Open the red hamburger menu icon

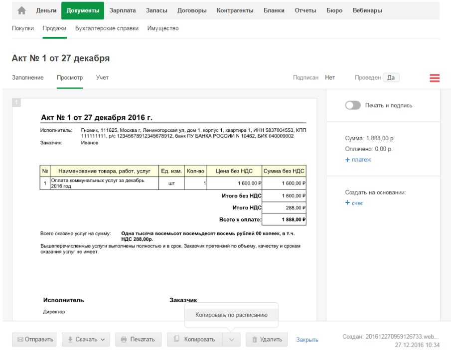click(434, 78)
